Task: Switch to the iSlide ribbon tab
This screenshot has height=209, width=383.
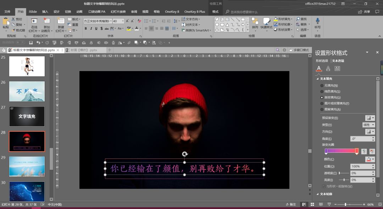Action: pos(33,12)
